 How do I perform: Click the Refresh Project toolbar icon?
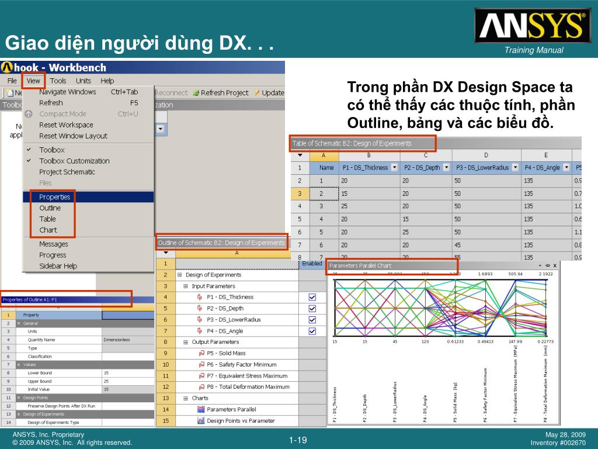(x=196, y=93)
